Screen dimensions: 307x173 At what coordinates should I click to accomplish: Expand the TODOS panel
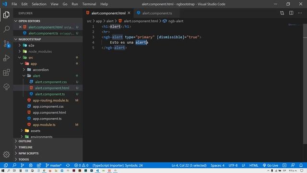[x=48, y=159]
